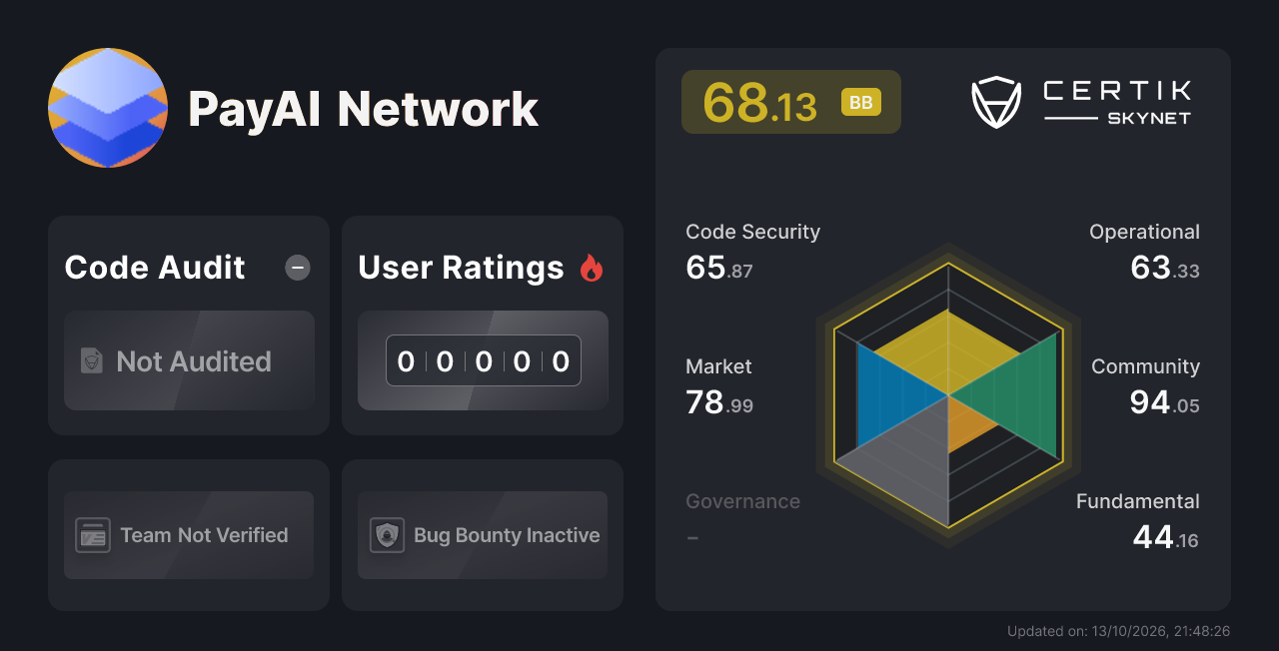Click the Fundamental label
Image resolution: width=1279 pixels, height=651 pixels.
point(1138,501)
